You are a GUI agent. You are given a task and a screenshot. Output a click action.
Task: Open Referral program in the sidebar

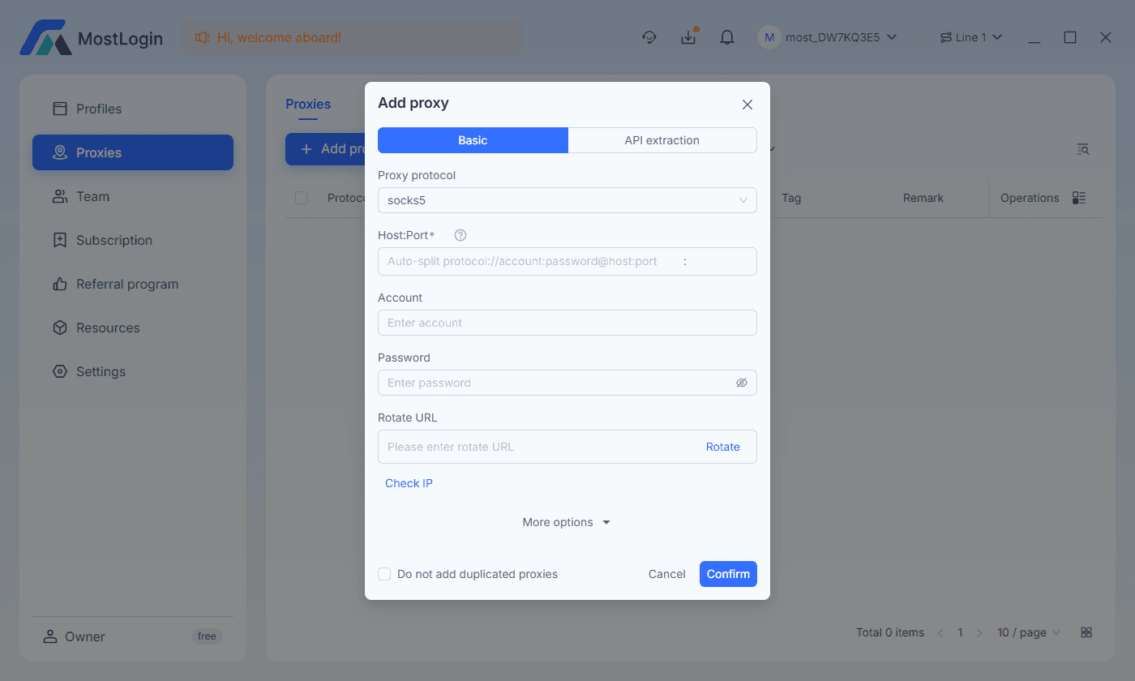[133, 284]
